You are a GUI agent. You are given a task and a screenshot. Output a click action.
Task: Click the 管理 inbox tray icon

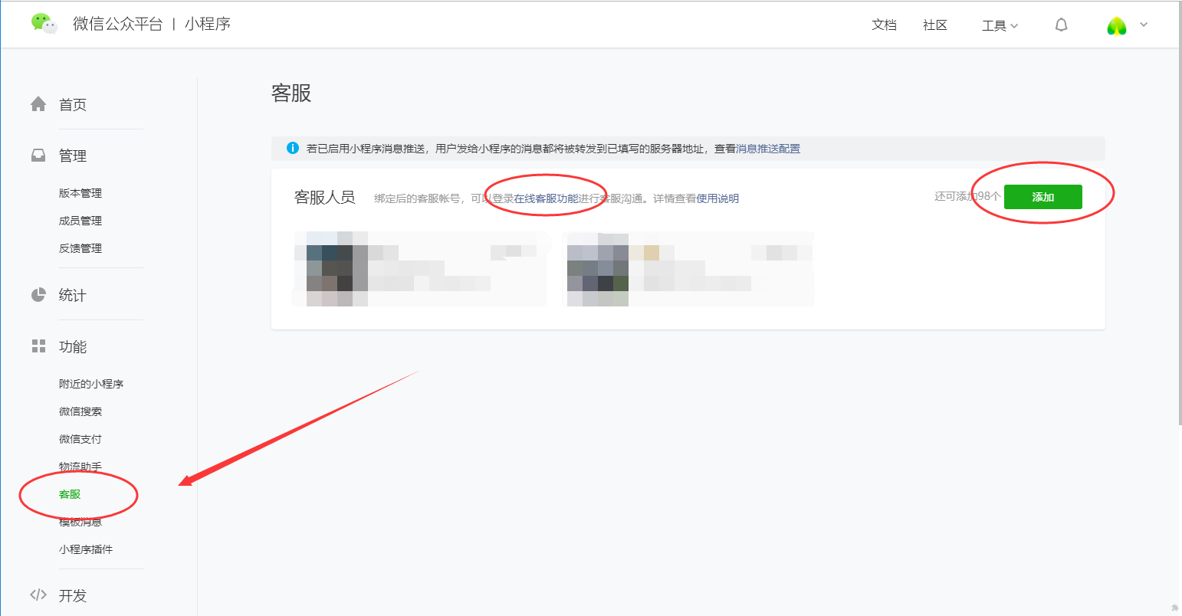[38, 156]
